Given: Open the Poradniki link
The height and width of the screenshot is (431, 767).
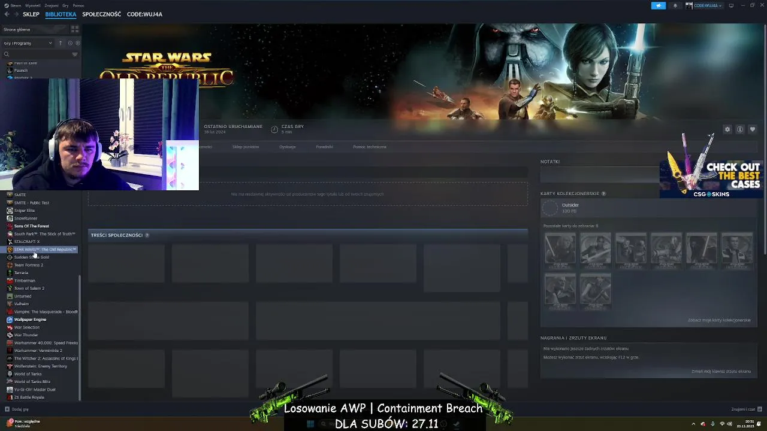Looking at the screenshot, I should click(x=324, y=147).
